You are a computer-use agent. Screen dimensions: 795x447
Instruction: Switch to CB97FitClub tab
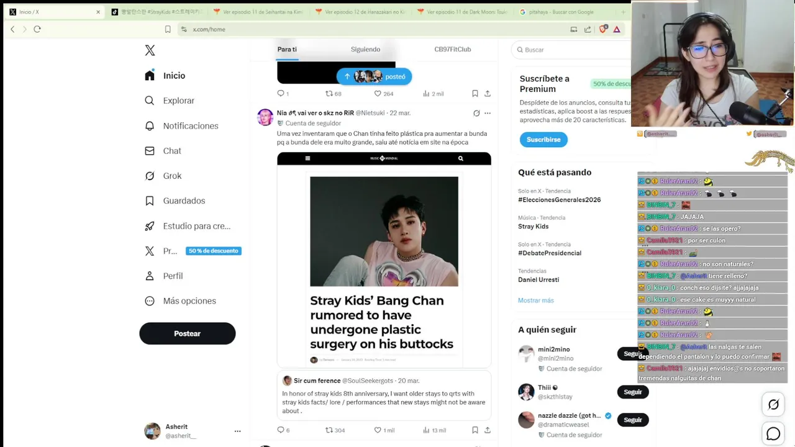[x=452, y=50]
